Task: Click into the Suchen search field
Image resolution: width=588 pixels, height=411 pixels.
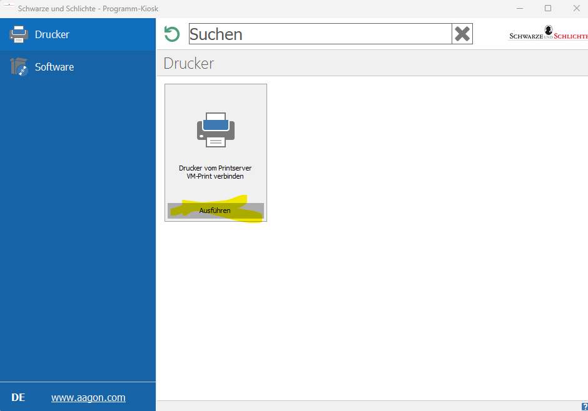Action: tap(319, 34)
